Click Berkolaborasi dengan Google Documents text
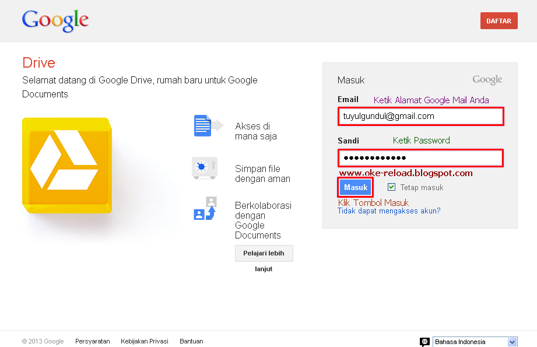The height and width of the screenshot is (347, 537). pos(263,220)
